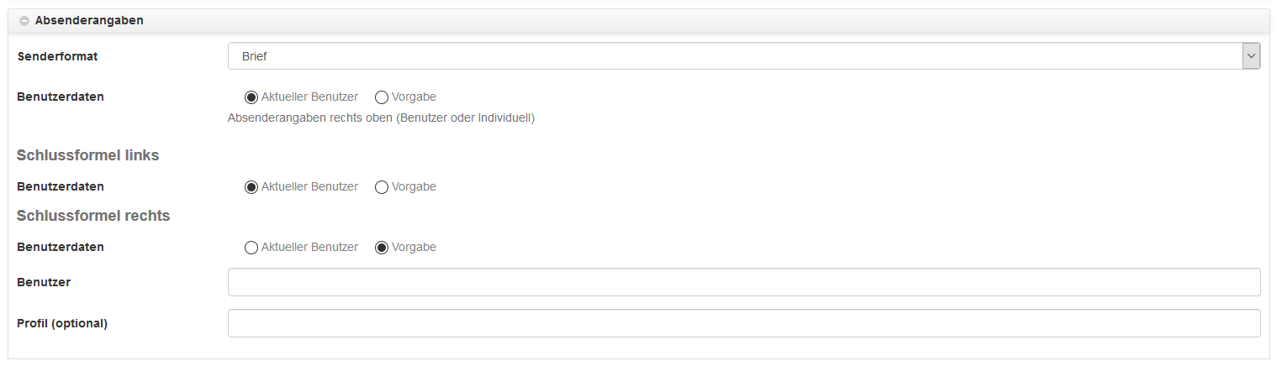Select Vorgabe for sender Benutzerdaten at top
Viewport: 1277px width, 366px height.
[382, 97]
